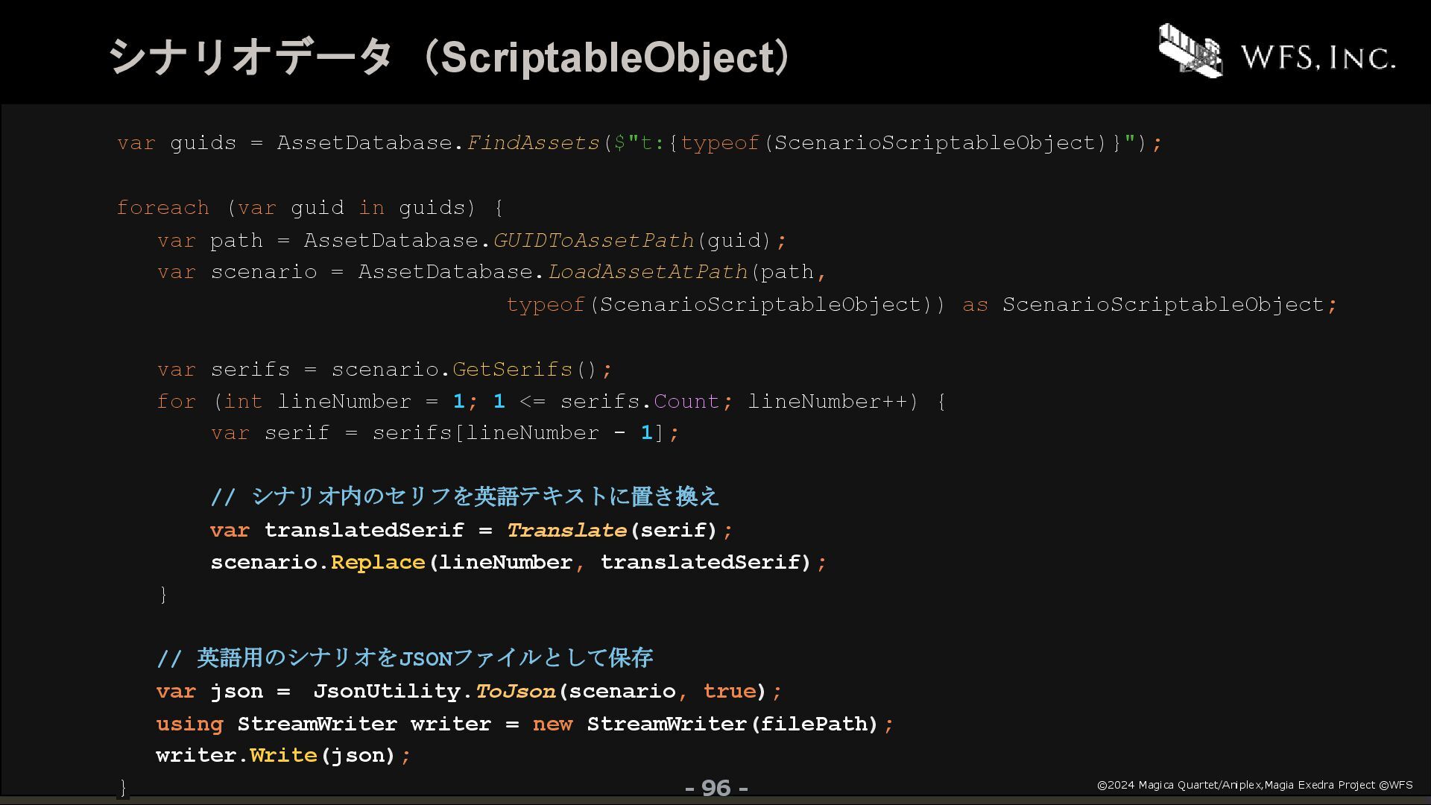
Task: Click the serifs.Count property
Action: click(x=639, y=401)
